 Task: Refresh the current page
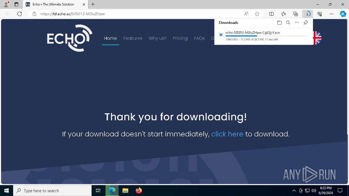(x=20, y=14)
